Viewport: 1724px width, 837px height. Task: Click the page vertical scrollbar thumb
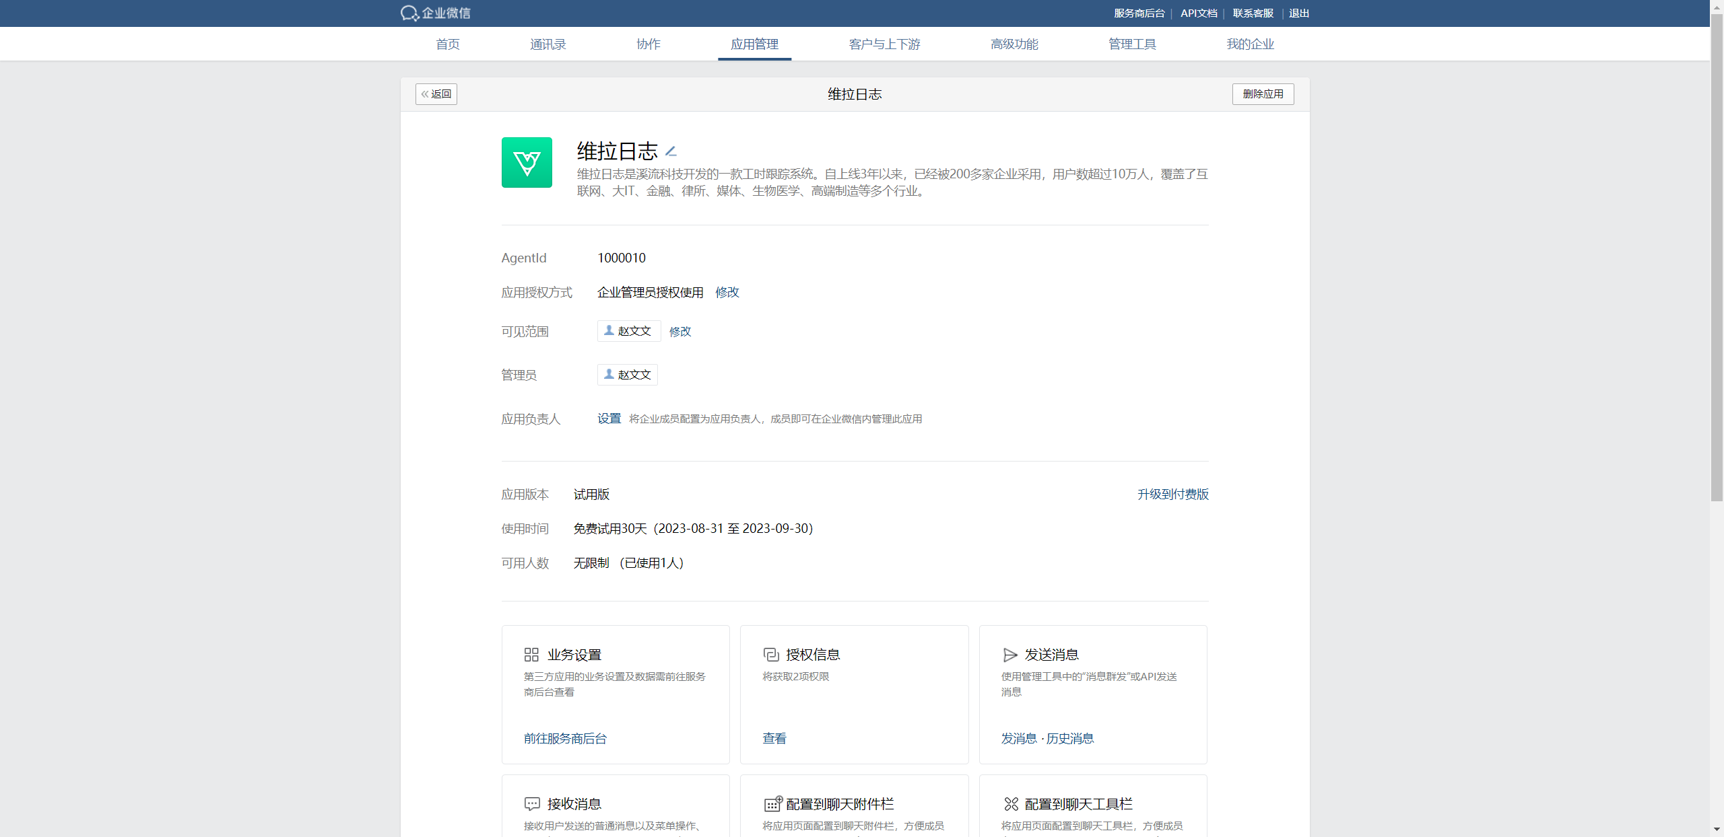tap(1717, 257)
